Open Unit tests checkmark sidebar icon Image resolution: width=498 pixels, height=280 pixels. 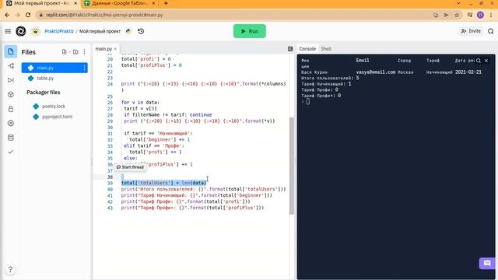(x=11, y=152)
